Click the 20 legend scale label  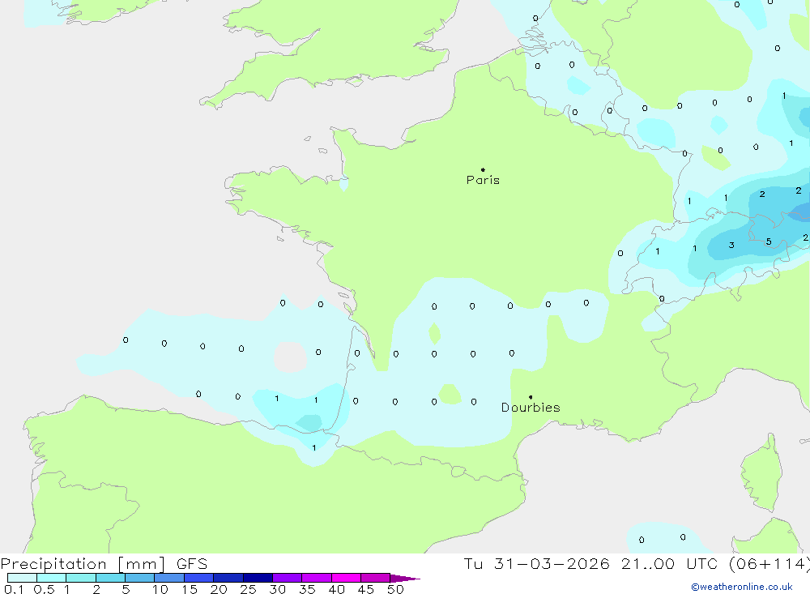219,589
